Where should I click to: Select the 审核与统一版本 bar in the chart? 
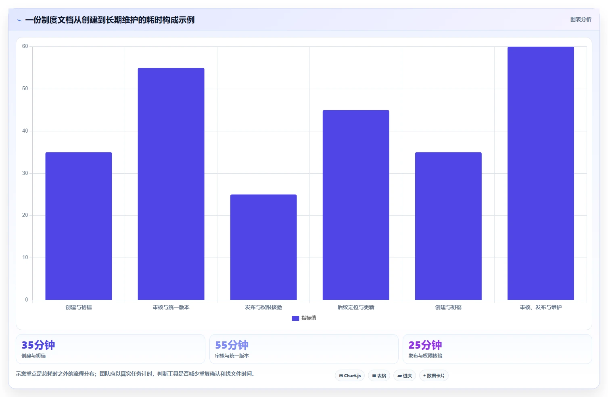tap(171, 184)
